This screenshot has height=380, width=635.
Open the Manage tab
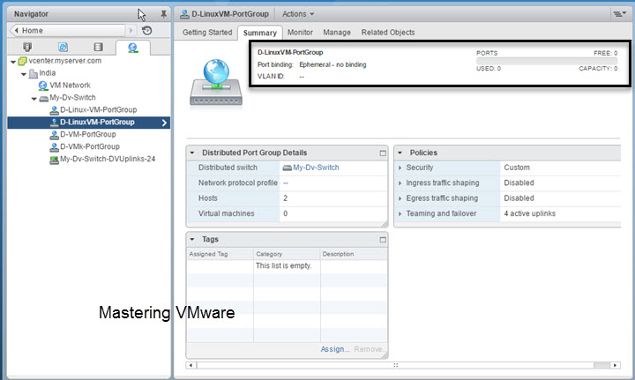337,33
